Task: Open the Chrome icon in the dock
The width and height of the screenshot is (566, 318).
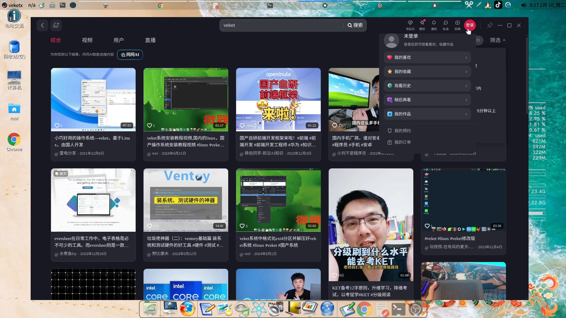Action: 364,309
